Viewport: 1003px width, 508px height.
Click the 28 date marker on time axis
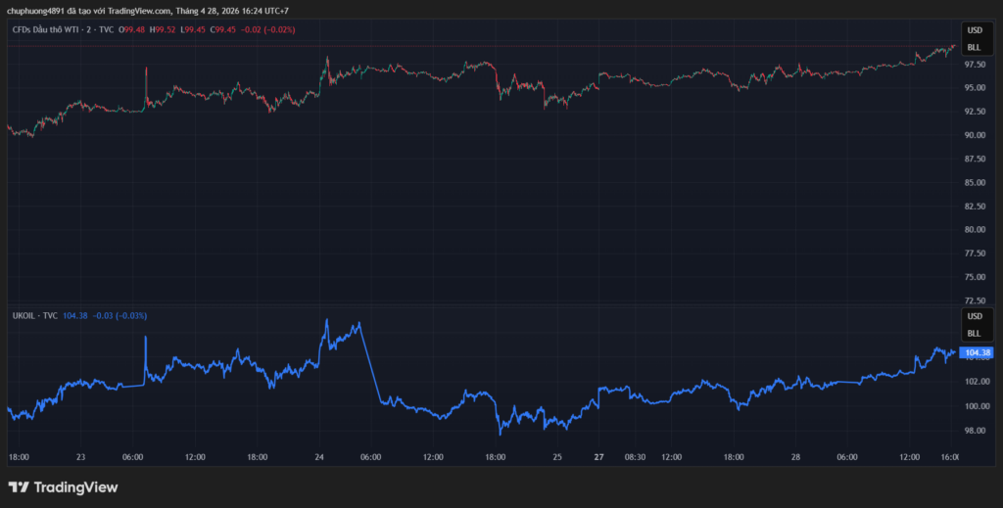(x=796, y=457)
